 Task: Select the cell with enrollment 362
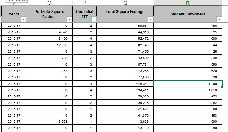188,103
